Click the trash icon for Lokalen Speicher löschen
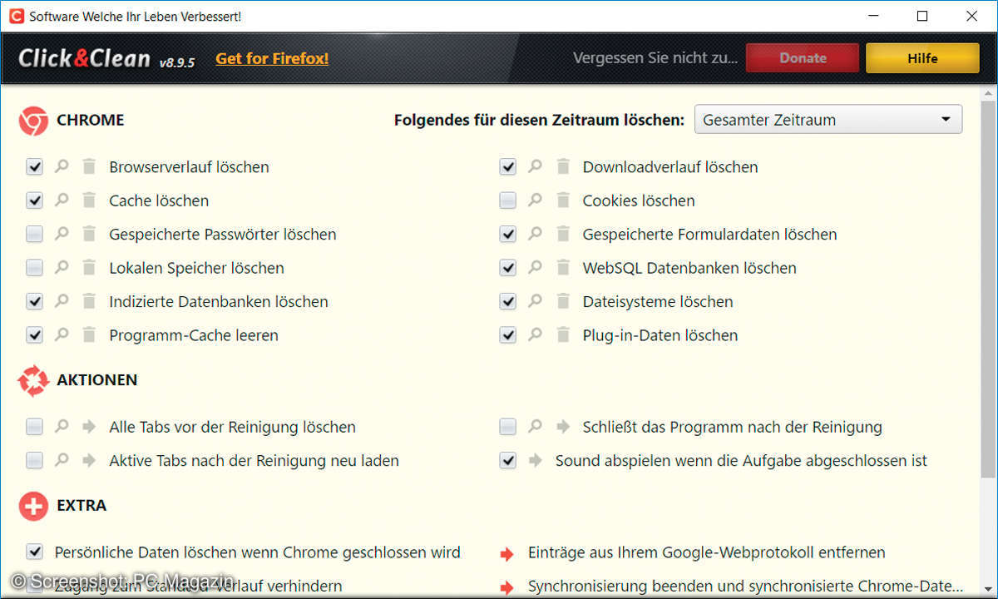Viewport: 998px width, 599px height. (x=89, y=268)
